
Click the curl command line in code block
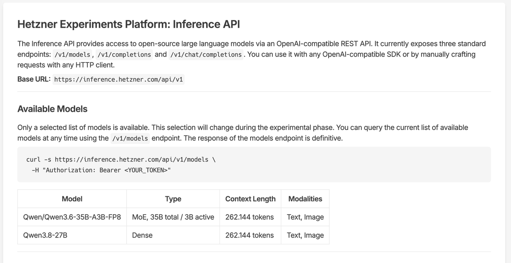tap(121, 160)
